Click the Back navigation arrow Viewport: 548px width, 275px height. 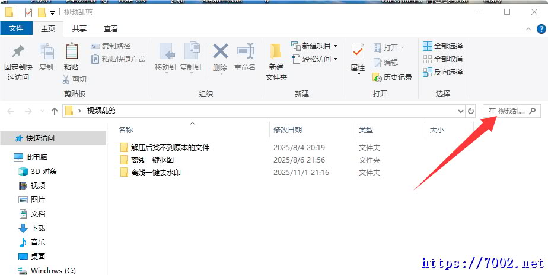pyautogui.click(x=11, y=111)
